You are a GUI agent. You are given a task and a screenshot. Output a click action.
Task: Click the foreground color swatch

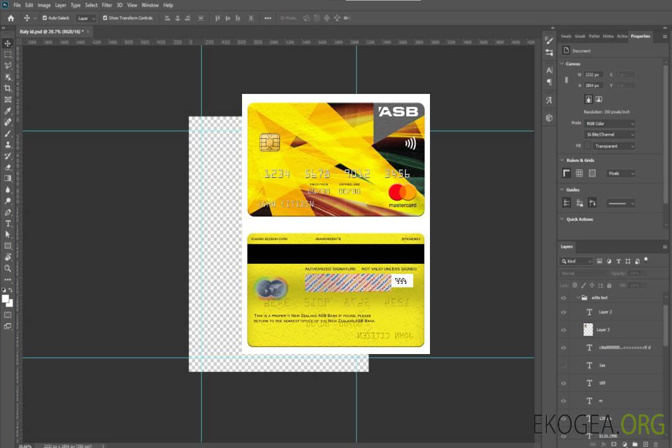point(6,299)
